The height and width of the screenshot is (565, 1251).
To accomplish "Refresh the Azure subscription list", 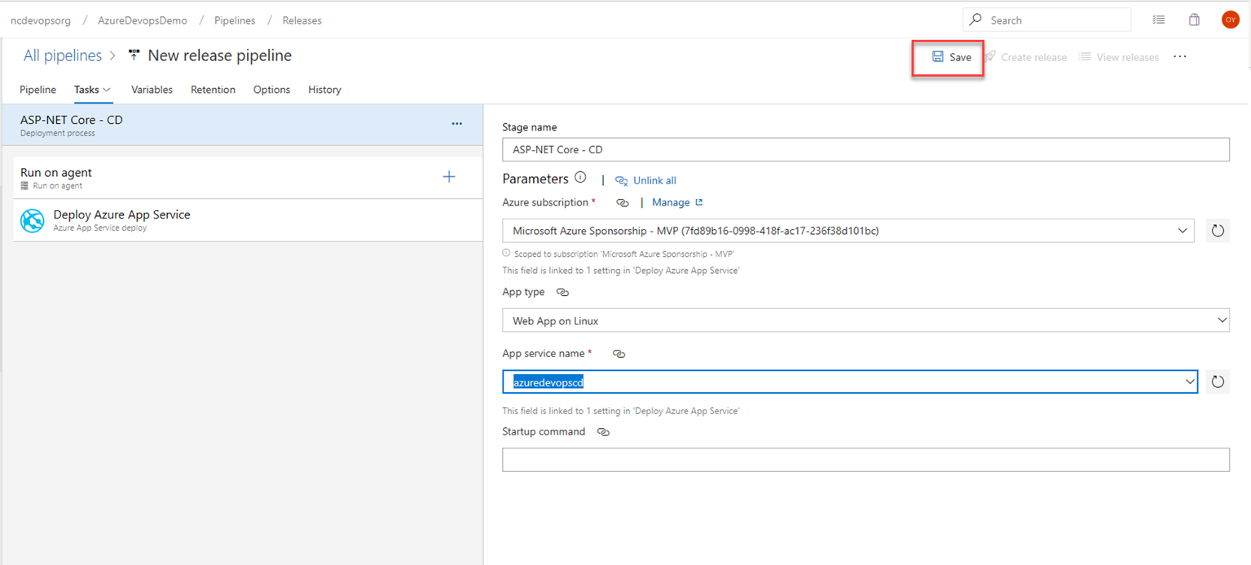I will [x=1218, y=231].
